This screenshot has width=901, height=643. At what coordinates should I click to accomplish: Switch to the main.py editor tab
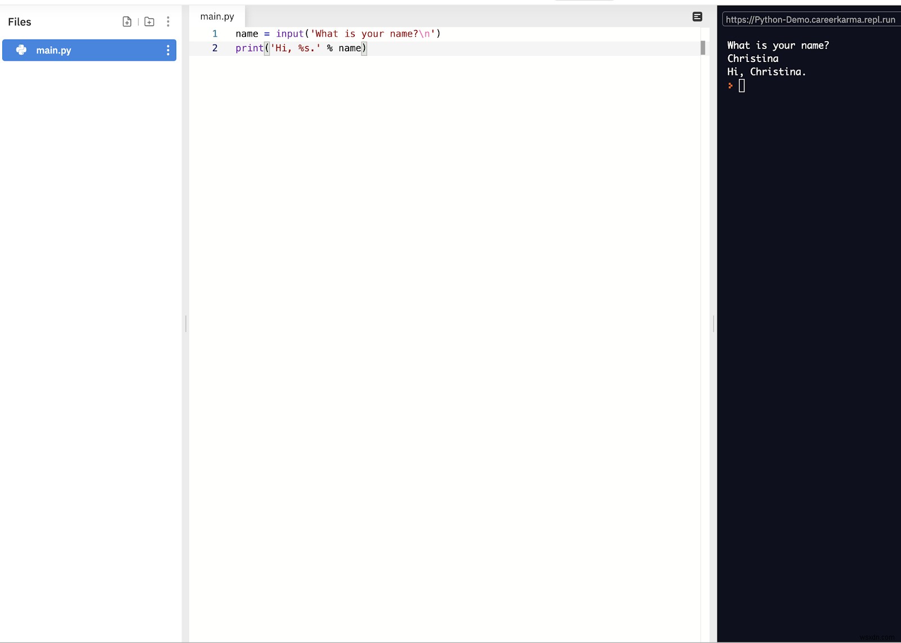coord(217,16)
